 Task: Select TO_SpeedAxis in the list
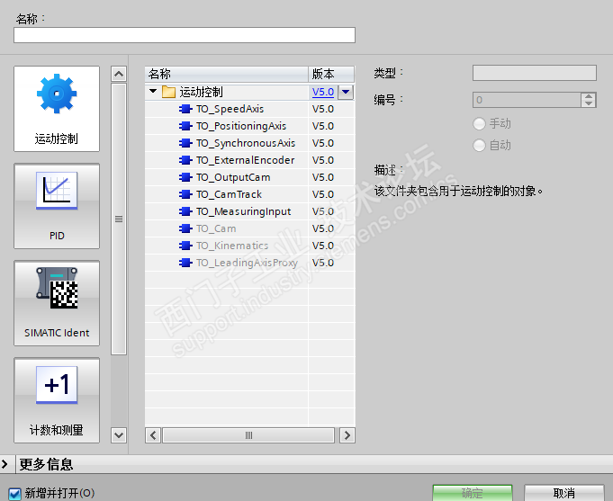pos(230,109)
